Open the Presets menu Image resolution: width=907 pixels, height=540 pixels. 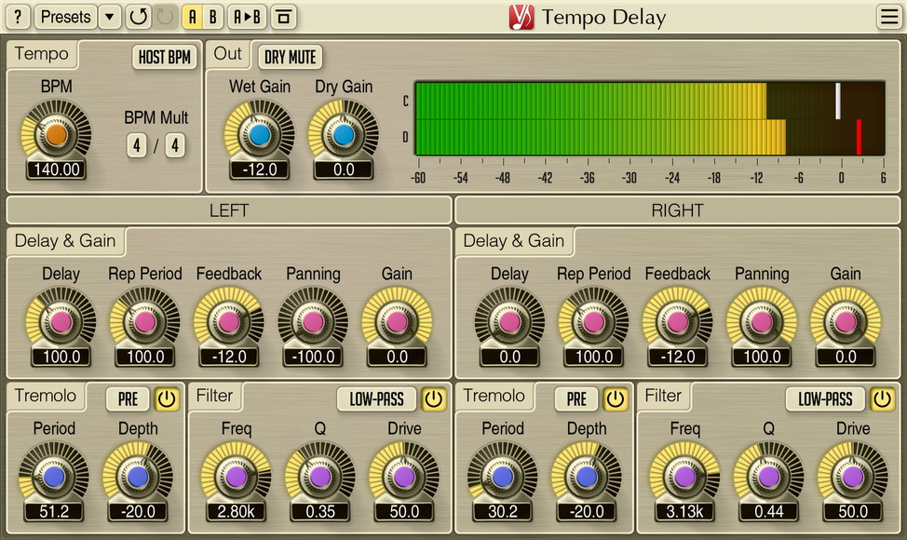tap(66, 18)
